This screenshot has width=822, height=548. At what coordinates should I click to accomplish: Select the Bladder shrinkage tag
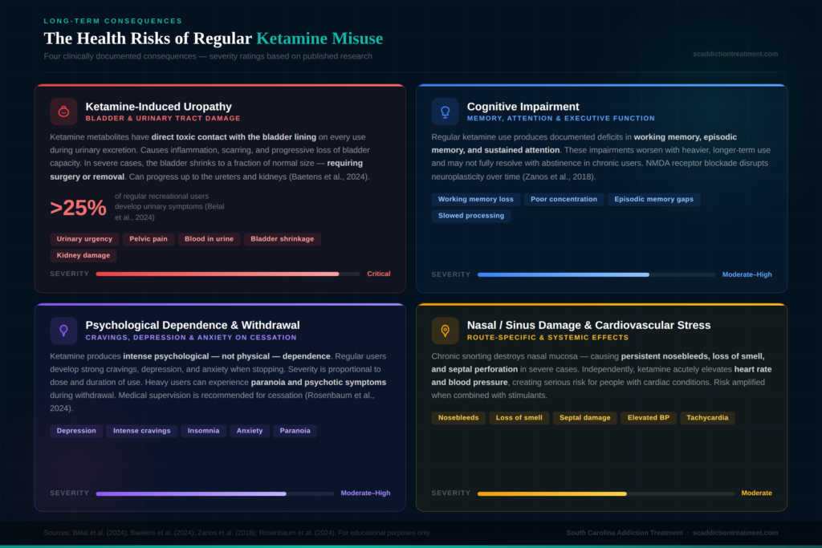282,239
